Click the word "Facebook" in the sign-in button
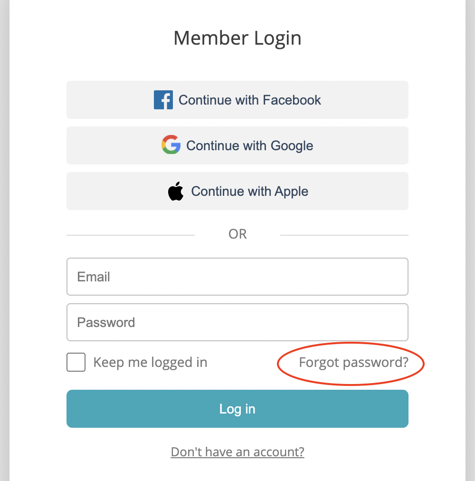The width and height of the screenshot is (475, 481). (x=292, y=100)
